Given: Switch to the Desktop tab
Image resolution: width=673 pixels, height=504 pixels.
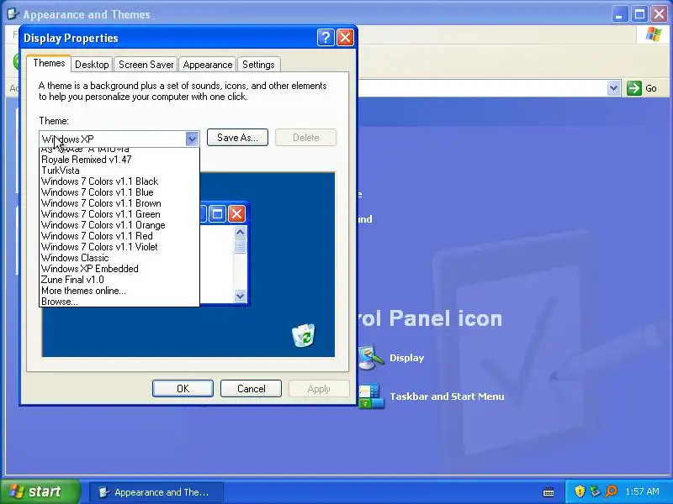Looking at the screenshot, I should click(92, 65).
